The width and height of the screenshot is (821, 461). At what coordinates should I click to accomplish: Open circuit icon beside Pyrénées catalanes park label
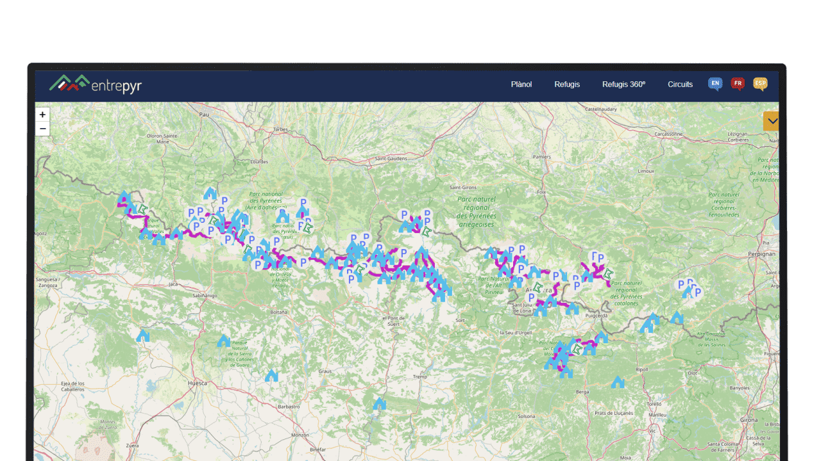click(607, 273)
